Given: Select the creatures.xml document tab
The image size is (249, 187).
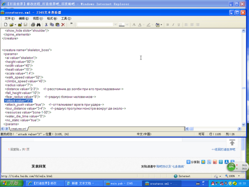Looking at the screenshot, I should point(18,129).
